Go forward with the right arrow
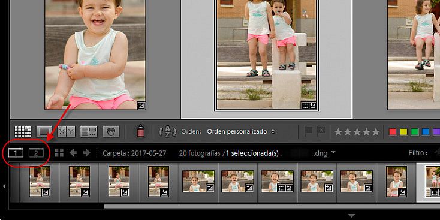Image resolution: width=440 pixels, height=220 pixels. 87,153
